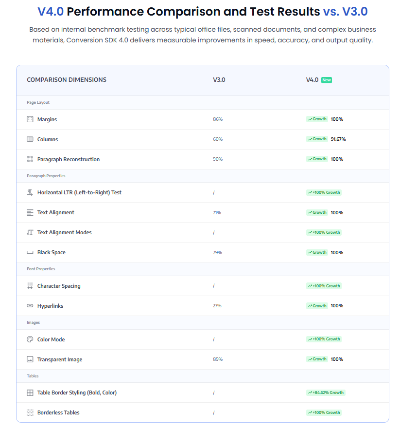The height and width of the screenshot is (430, 400).
Task: Click Growth badge in Hyperlinks row
Action: 317,306
